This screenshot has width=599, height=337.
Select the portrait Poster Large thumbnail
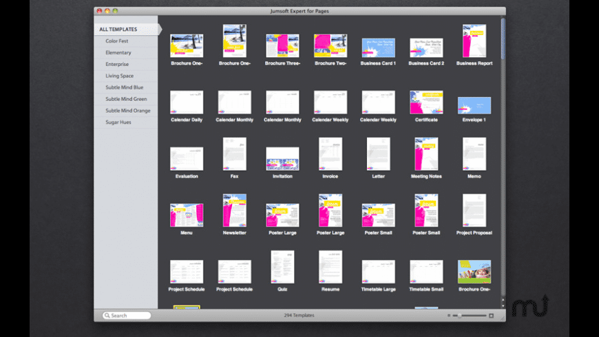[x=330, y=210]
